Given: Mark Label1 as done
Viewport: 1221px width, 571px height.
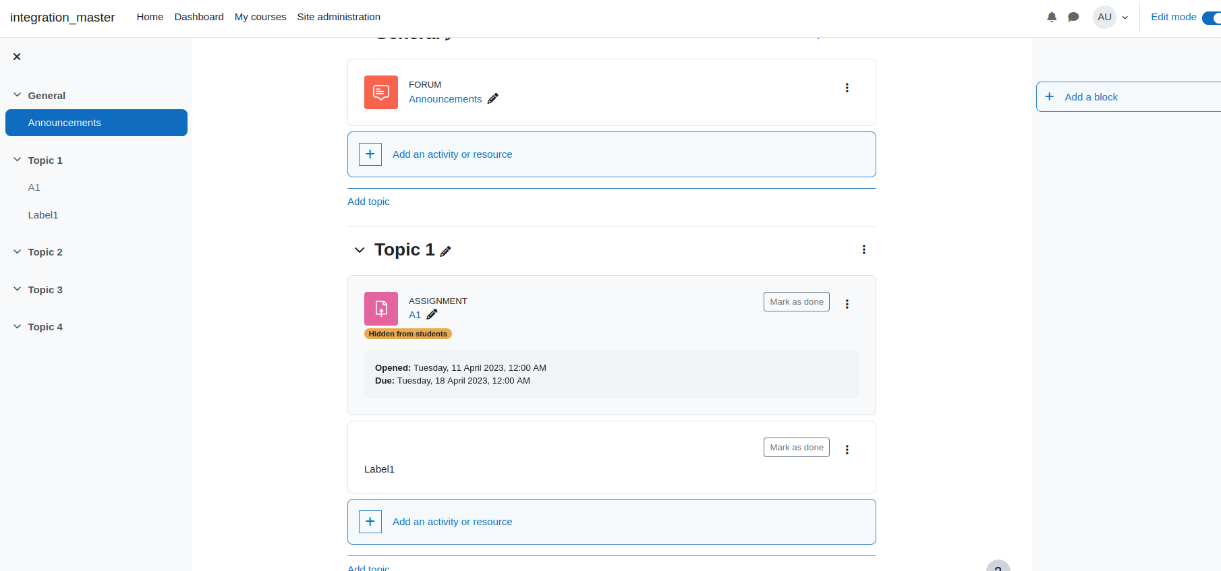Looking at the screenshot, I should [797, 448].
